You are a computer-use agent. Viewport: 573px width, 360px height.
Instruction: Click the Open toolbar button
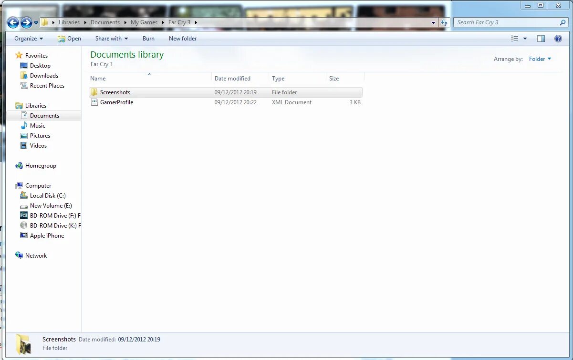69,39
